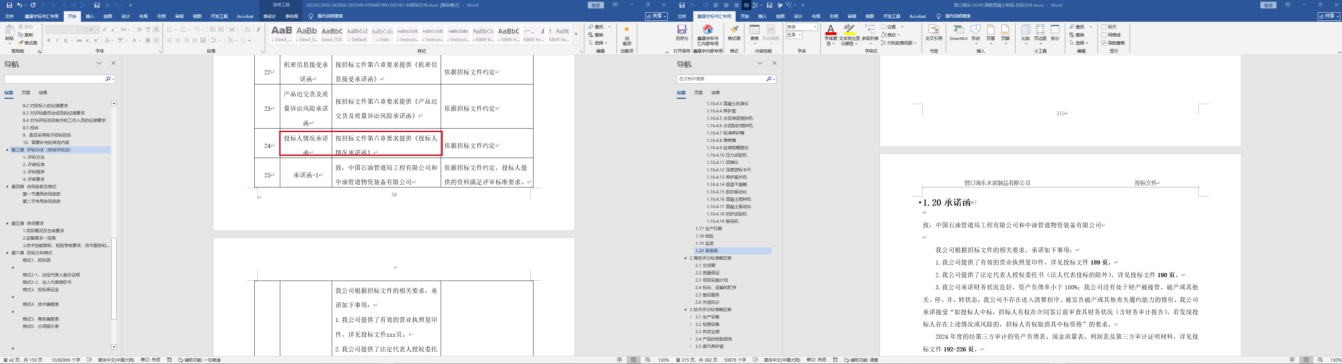Toggle Strikethrough in left Word window

tap(79, 40)
